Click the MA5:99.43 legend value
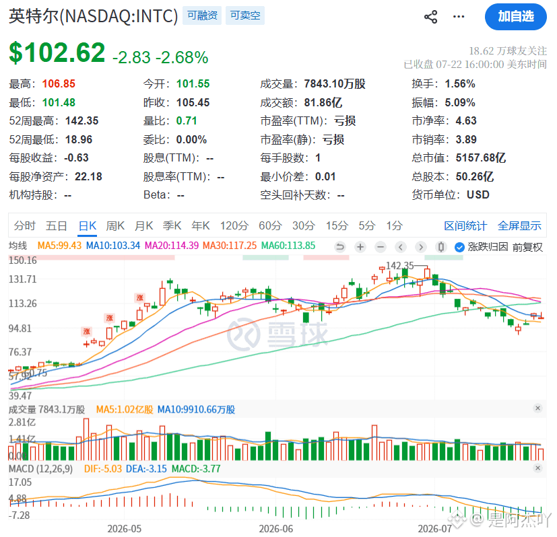This screenshot has width=557, height=537. pos(59,246)
